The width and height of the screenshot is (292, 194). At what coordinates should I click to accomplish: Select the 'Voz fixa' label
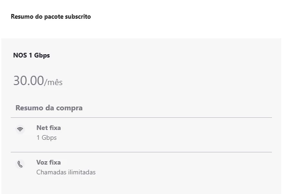tap(49, 162)
